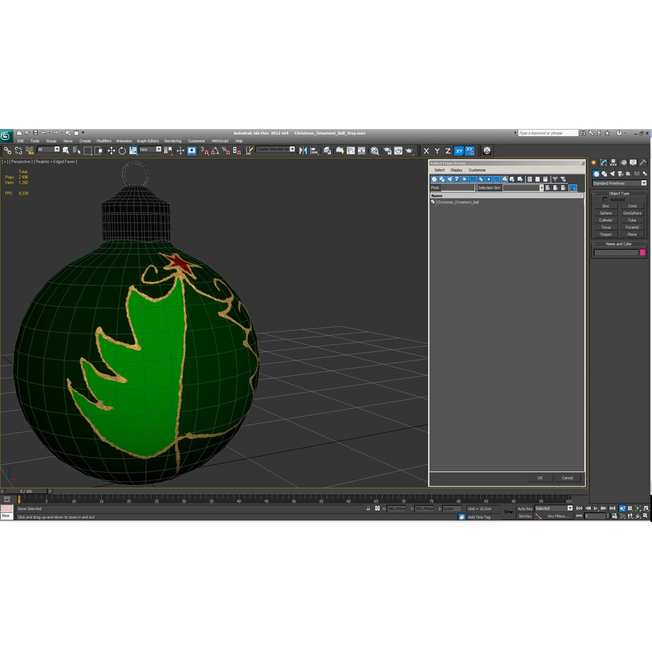Select the Select and Link tool
The image size is (652, 652).
click(x=7, y=150)
